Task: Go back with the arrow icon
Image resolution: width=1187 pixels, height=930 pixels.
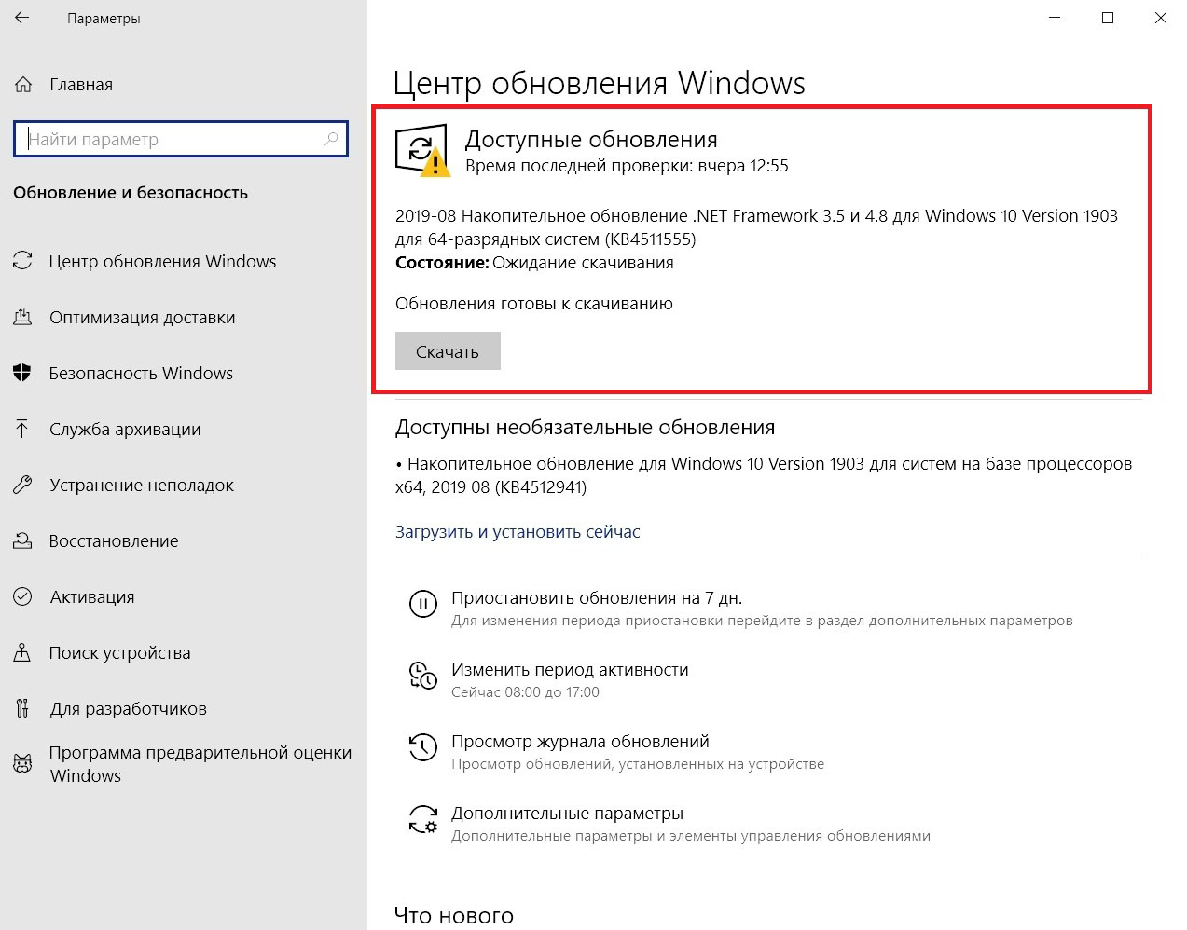Action: tap(22, 18)
